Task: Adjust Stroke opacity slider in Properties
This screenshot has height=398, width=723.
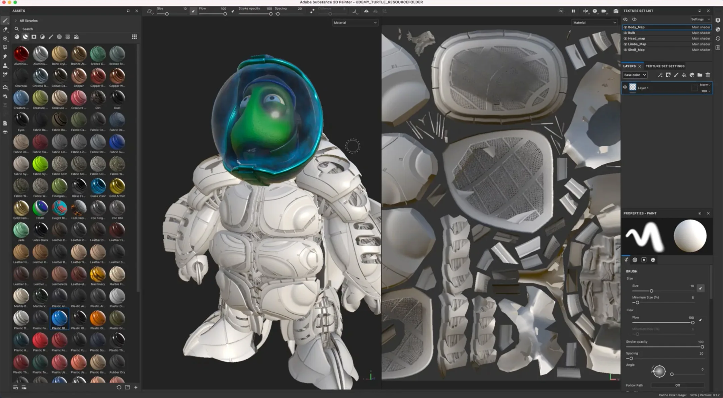Action: (x=702, y=347)
